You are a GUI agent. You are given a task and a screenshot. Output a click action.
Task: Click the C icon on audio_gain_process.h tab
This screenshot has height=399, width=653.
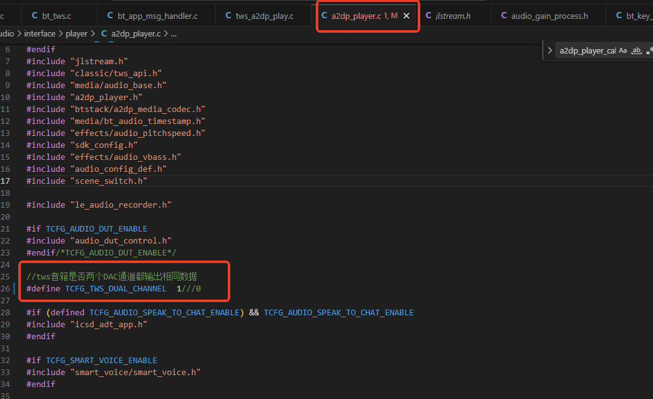tap(504, 15)
